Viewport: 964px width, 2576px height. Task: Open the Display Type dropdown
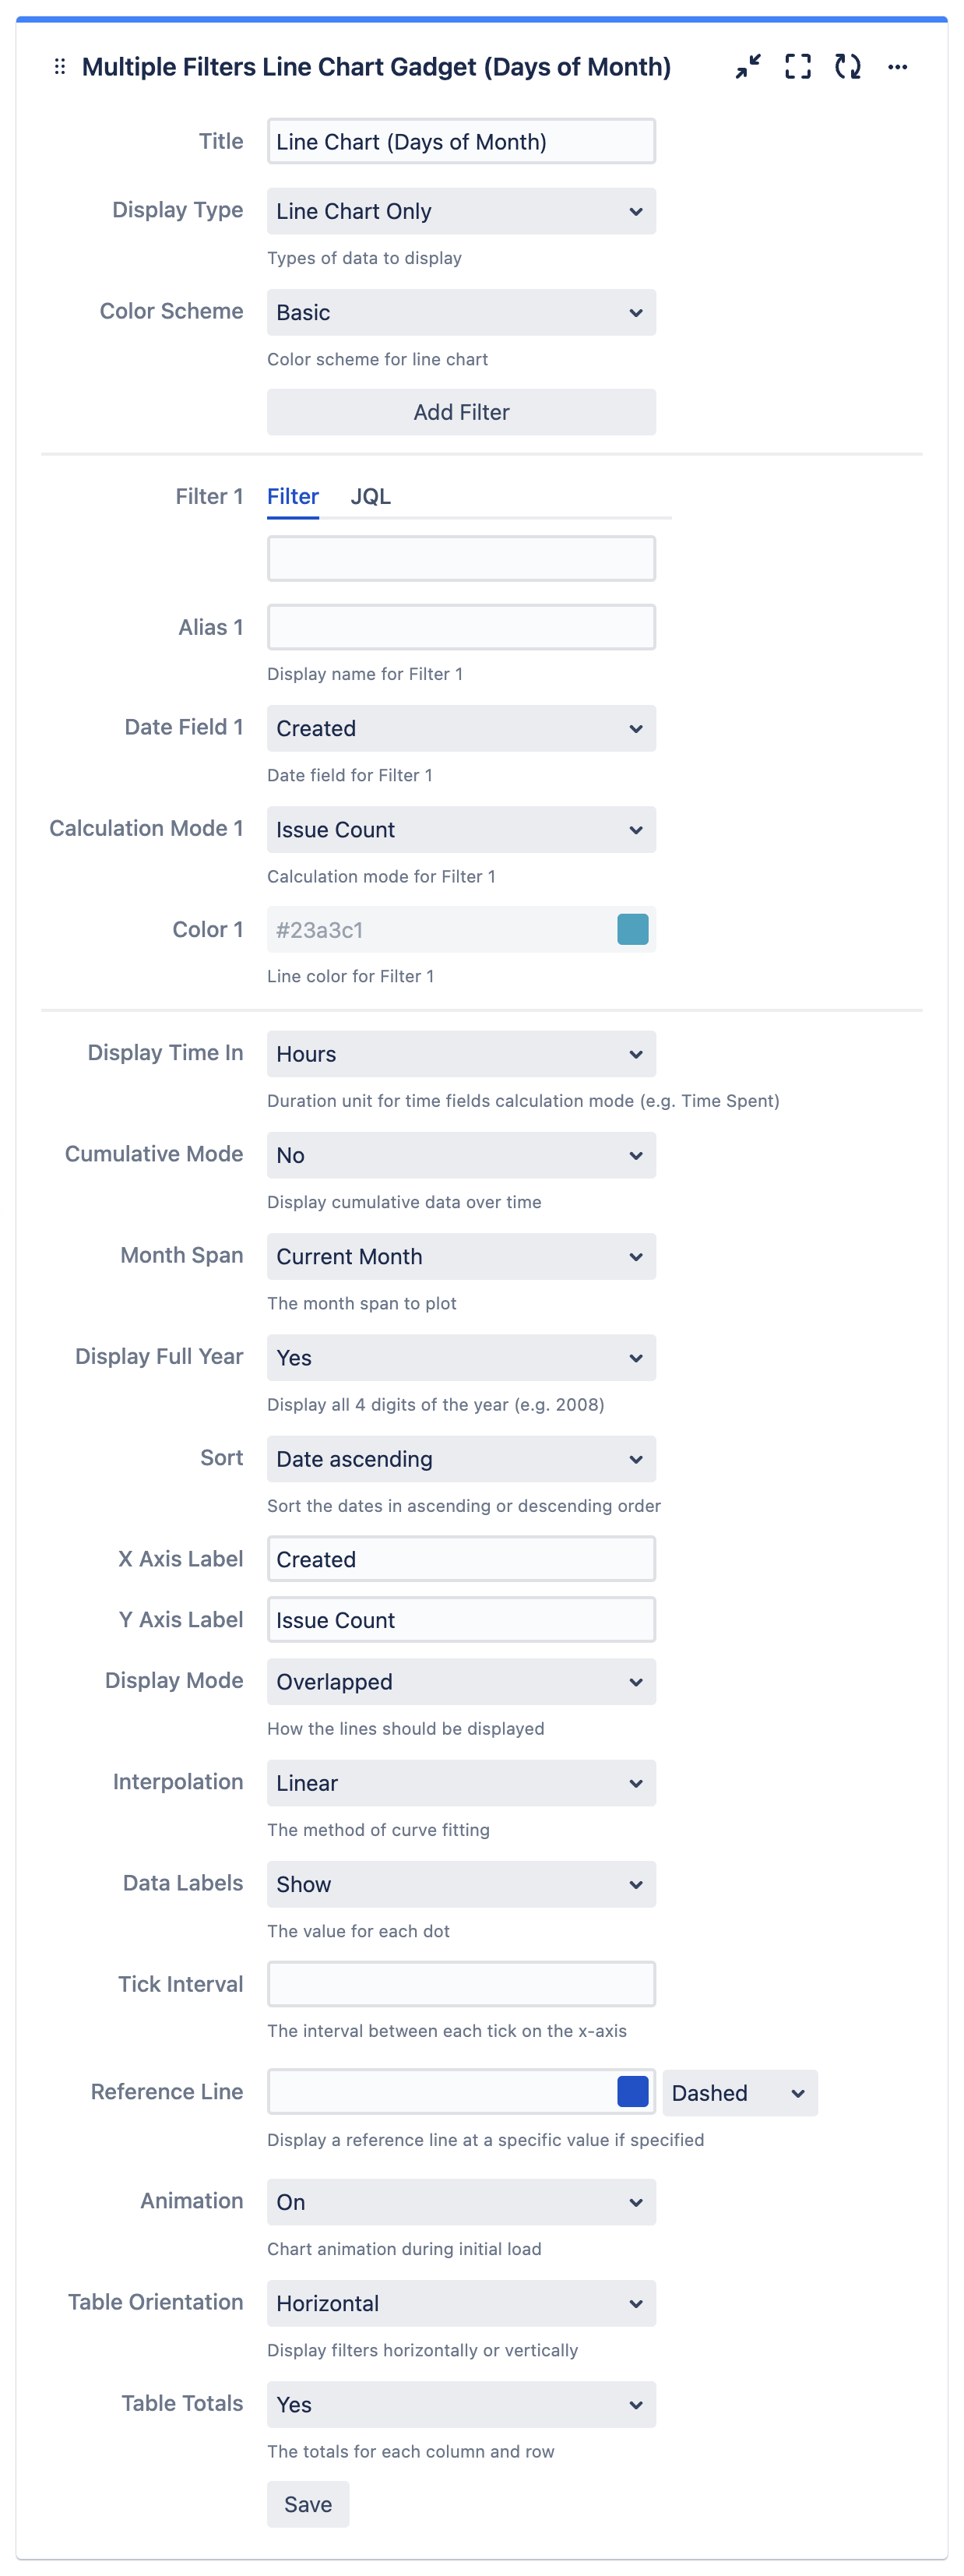pyautogui.click(x=461, y=212)
